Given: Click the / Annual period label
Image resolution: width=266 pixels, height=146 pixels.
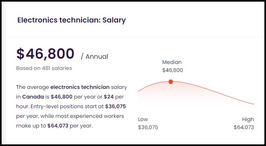Looking at the screenshot, I should tap(94, 57).
